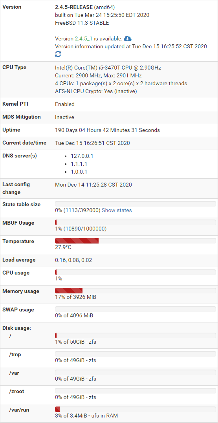Open the Show states link
Screen dimensions: 218x423
[x=117, y=210]
